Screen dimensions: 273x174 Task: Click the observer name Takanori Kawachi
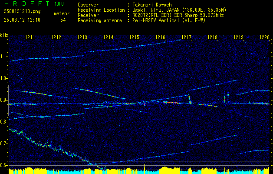(153, 5)
